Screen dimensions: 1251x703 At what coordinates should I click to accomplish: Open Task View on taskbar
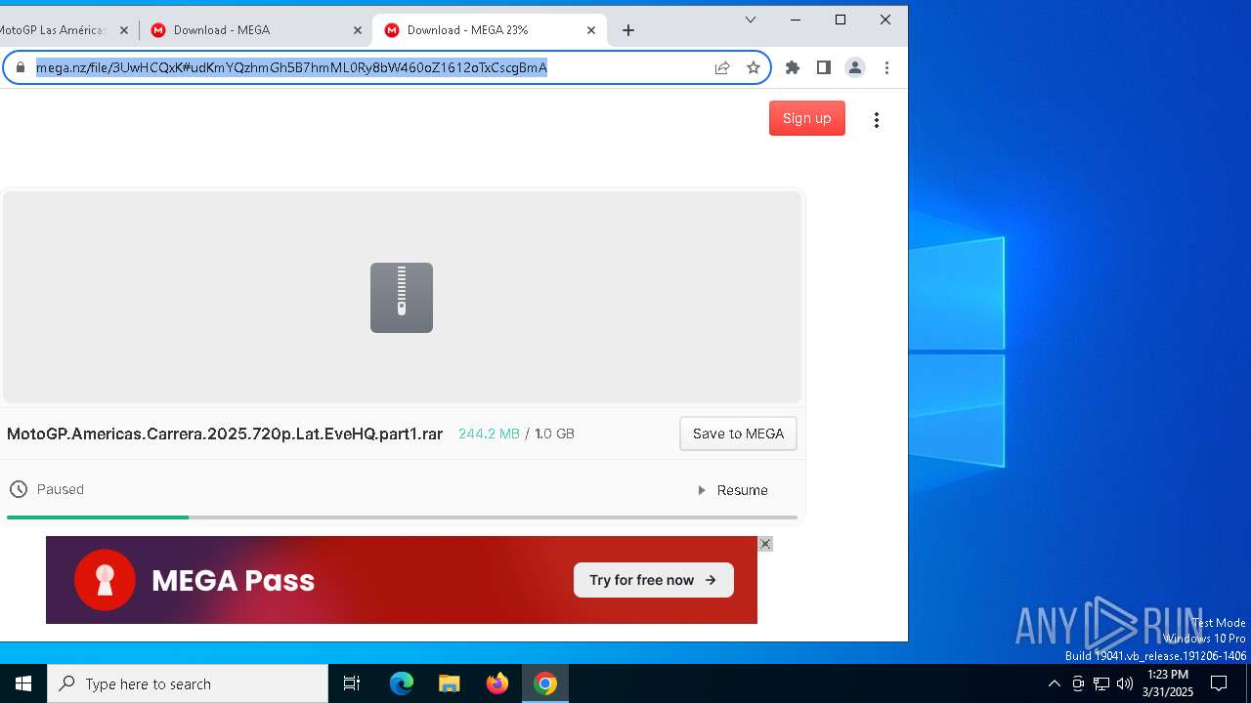[x=352, y=683]
